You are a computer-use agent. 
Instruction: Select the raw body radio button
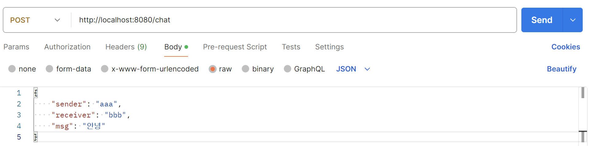click(x=212, y=69)
